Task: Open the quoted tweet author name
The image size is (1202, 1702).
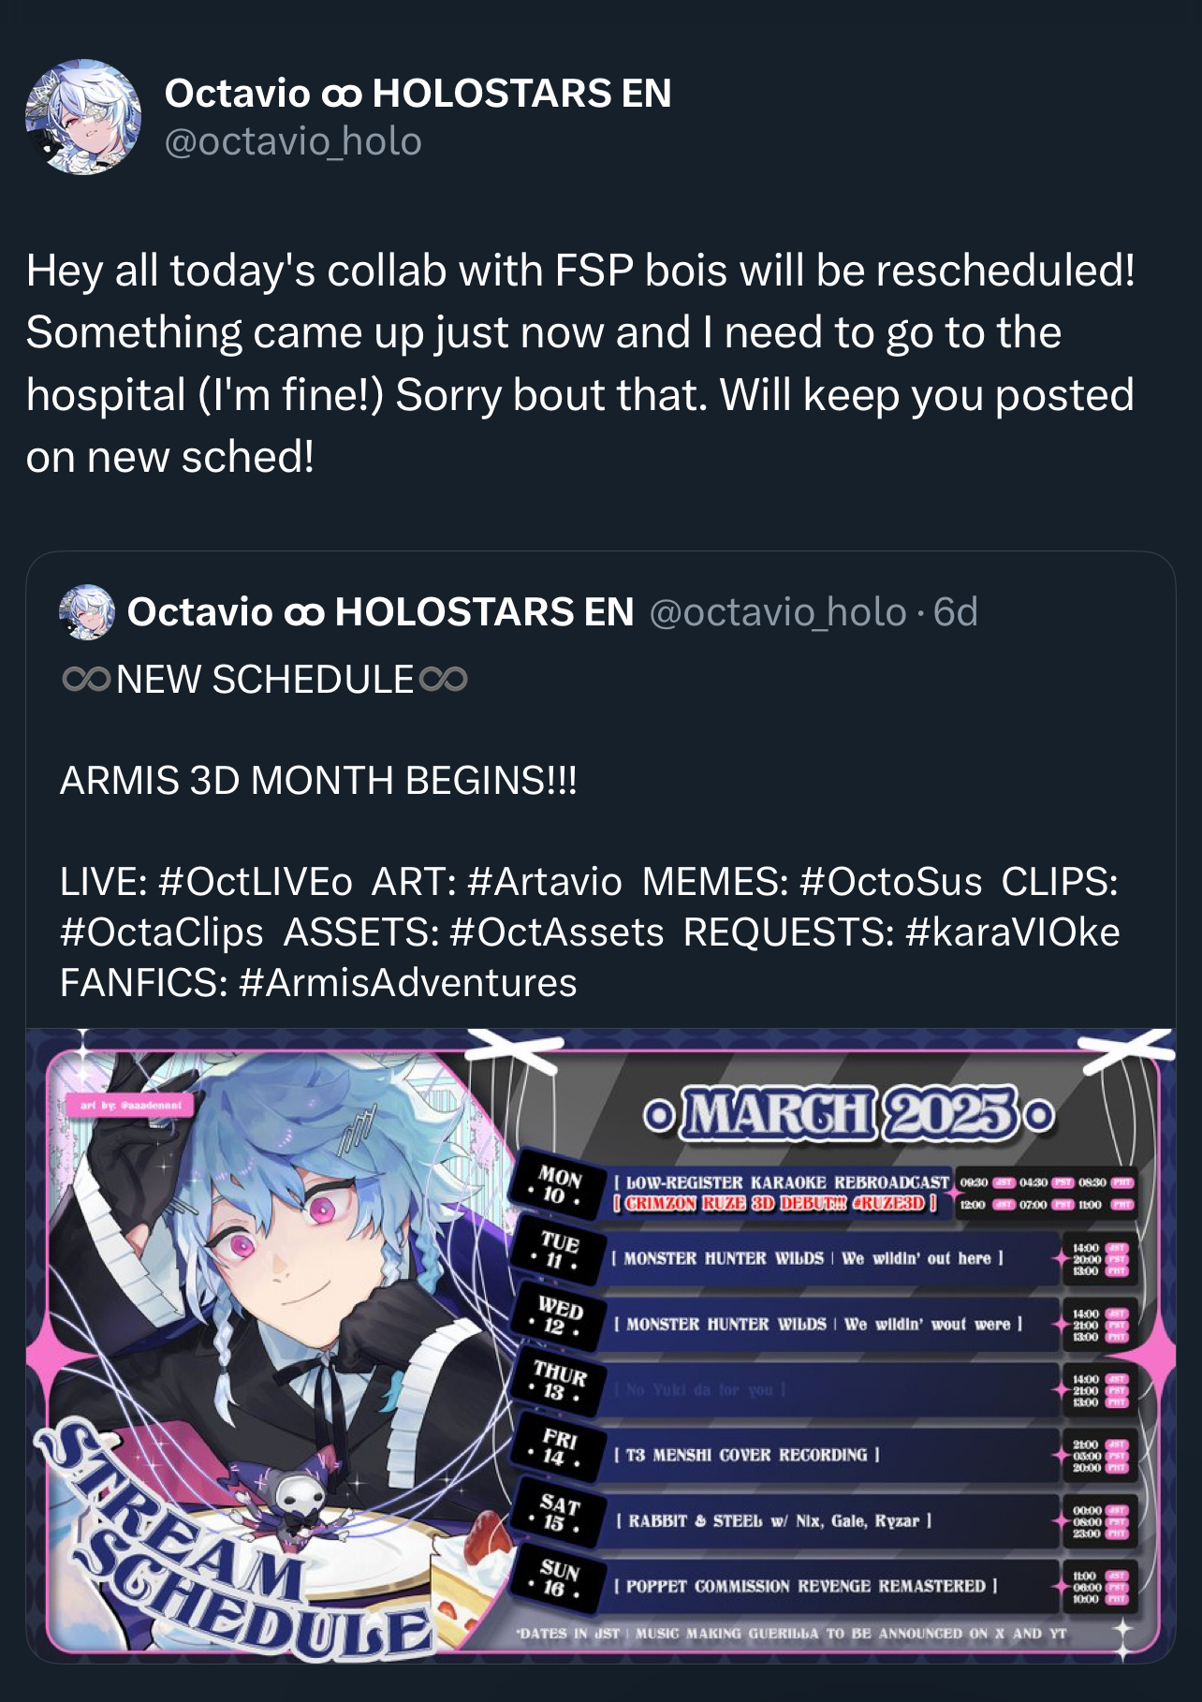Action: pos(380,612)
